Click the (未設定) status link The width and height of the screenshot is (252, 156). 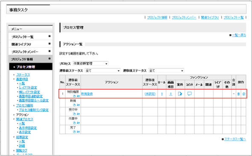[x=150, y=94]
